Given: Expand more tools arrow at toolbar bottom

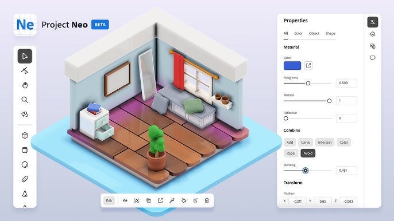Looking at the screenshot, I should [x=25, y=206].
